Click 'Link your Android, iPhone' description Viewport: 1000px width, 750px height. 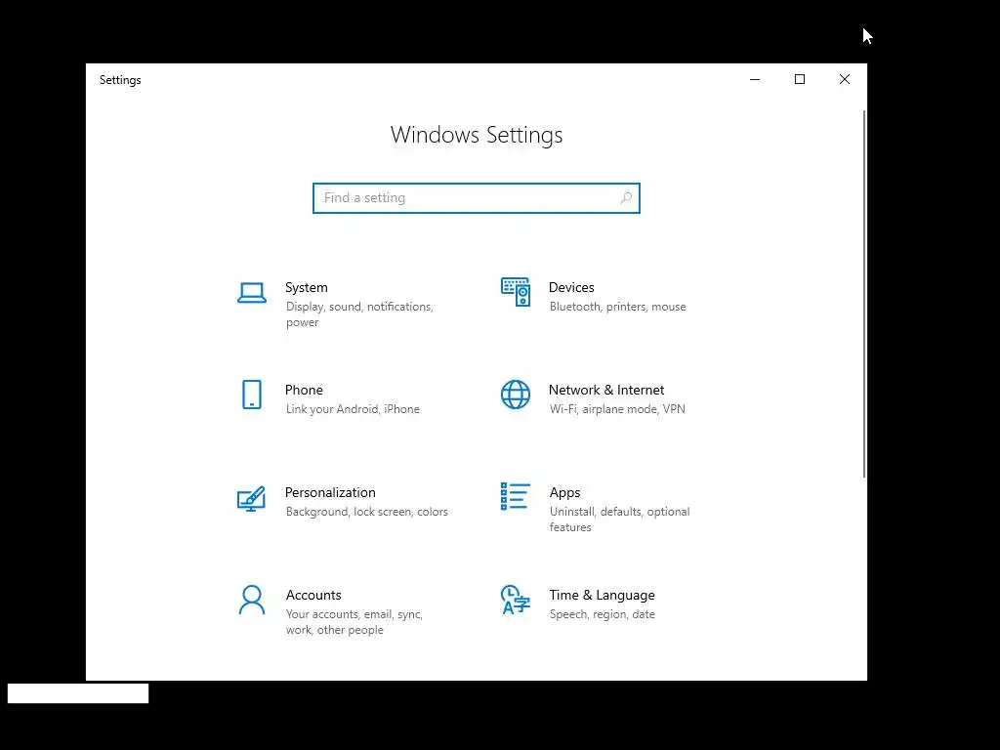(353, 409)
